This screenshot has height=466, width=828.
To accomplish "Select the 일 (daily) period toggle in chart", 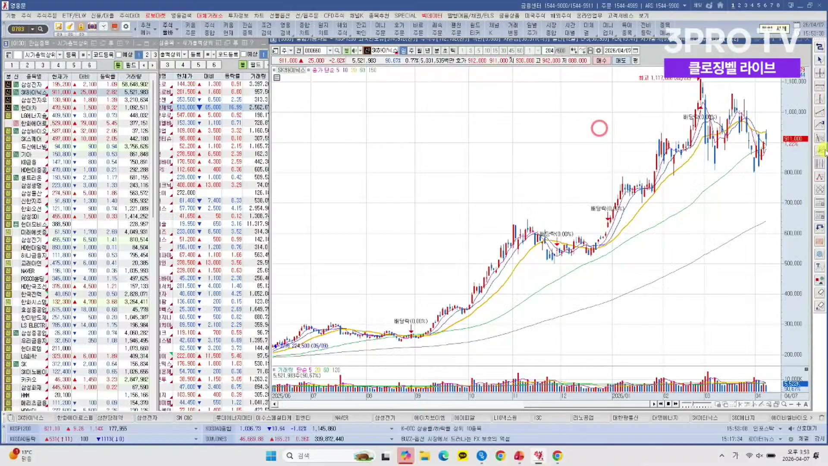I will [x=404, y=51].
